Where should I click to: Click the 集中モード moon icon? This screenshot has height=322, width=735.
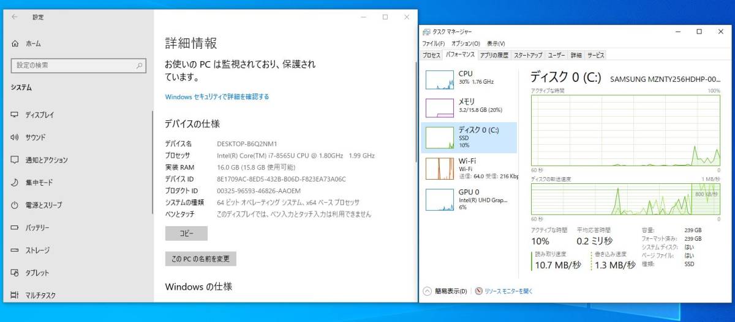click(x=15, y=183)
